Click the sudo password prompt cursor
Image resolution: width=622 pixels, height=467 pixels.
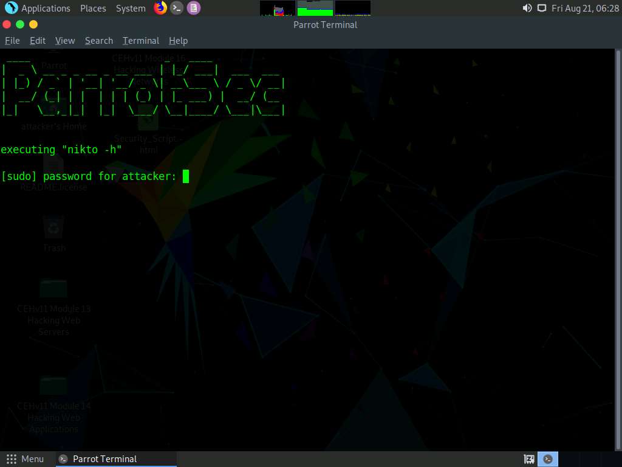point(186,176)
